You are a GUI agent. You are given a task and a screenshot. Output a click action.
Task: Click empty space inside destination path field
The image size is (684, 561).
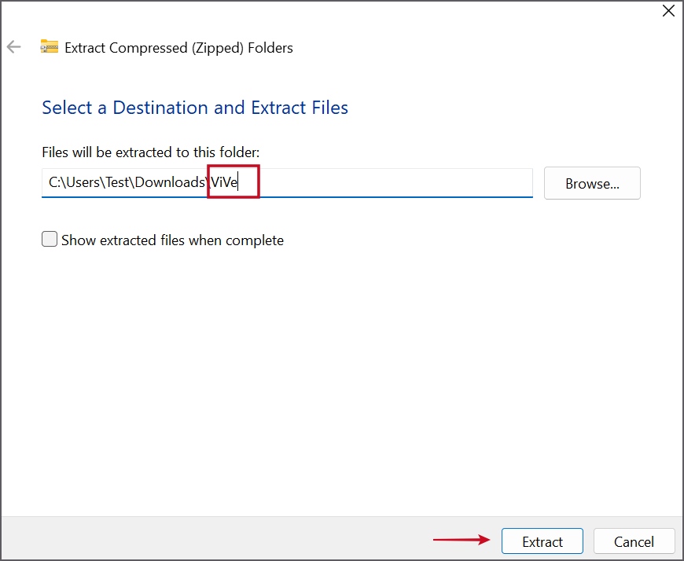tap(393, 182)
